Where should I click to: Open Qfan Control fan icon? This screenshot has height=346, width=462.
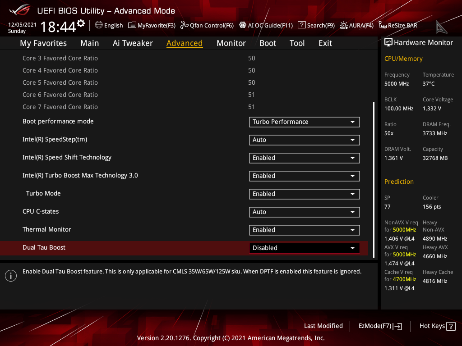(x=185, y=25)
